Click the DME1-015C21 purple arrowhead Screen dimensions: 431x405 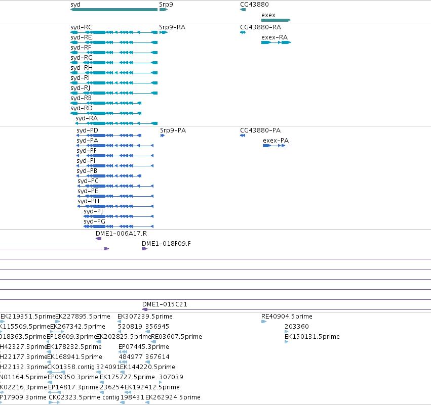pos(145,309)
